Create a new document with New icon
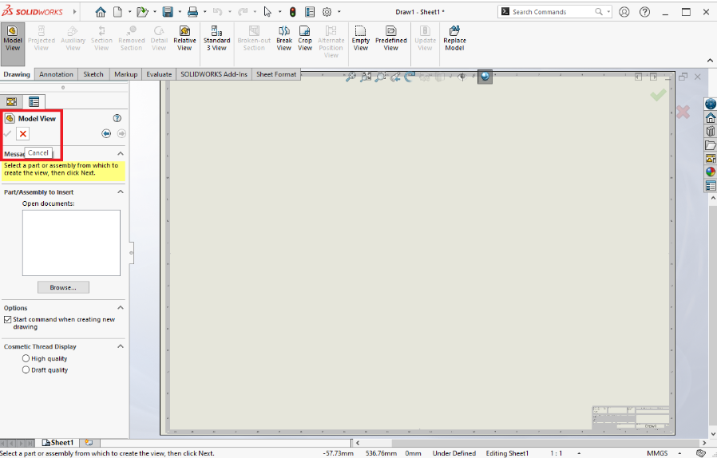This screenshot has height=458, width=717. pos(118,12)
